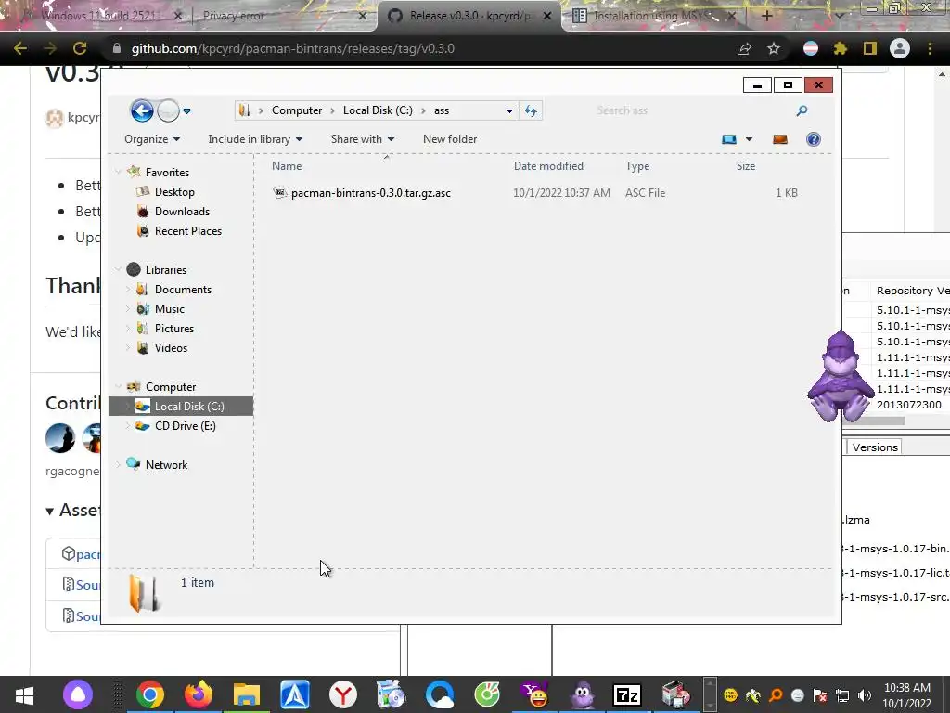Click Local Disk (C:) breadcrumb segment
This screenshot has height=713, width=950.
tap(378, 110)
